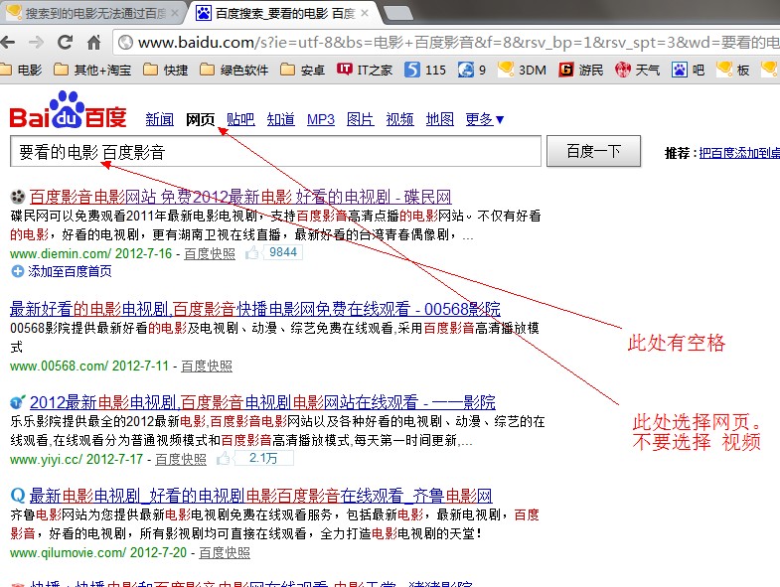Switch to 图片 search category

[x=360, y=119]
